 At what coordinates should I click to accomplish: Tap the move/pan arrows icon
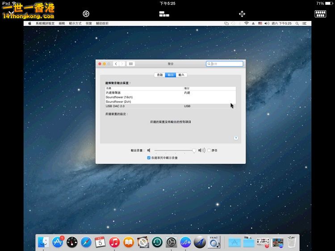242,14
